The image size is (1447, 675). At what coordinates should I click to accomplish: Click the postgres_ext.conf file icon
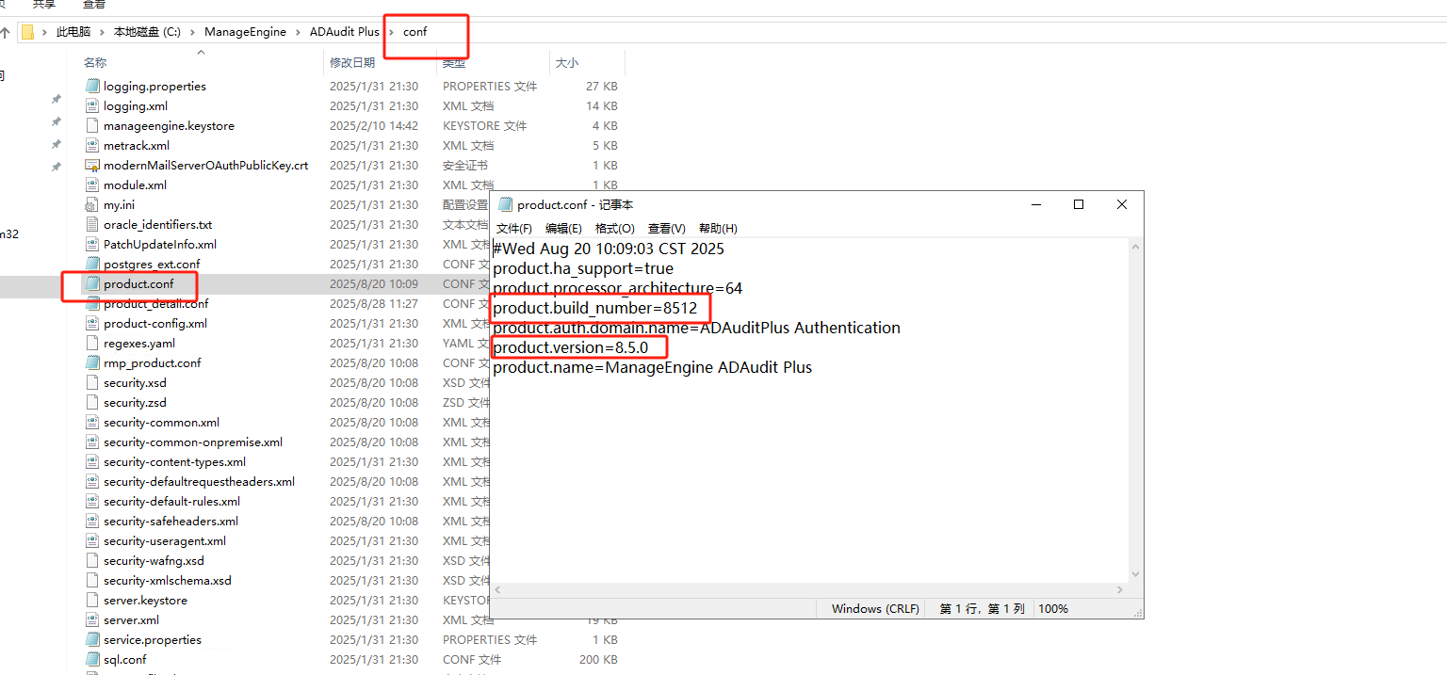pos(91,264)
